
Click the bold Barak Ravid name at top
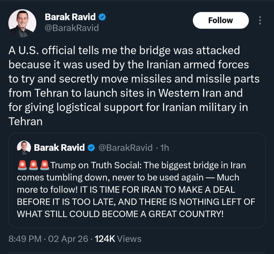[x=70, y=17]
